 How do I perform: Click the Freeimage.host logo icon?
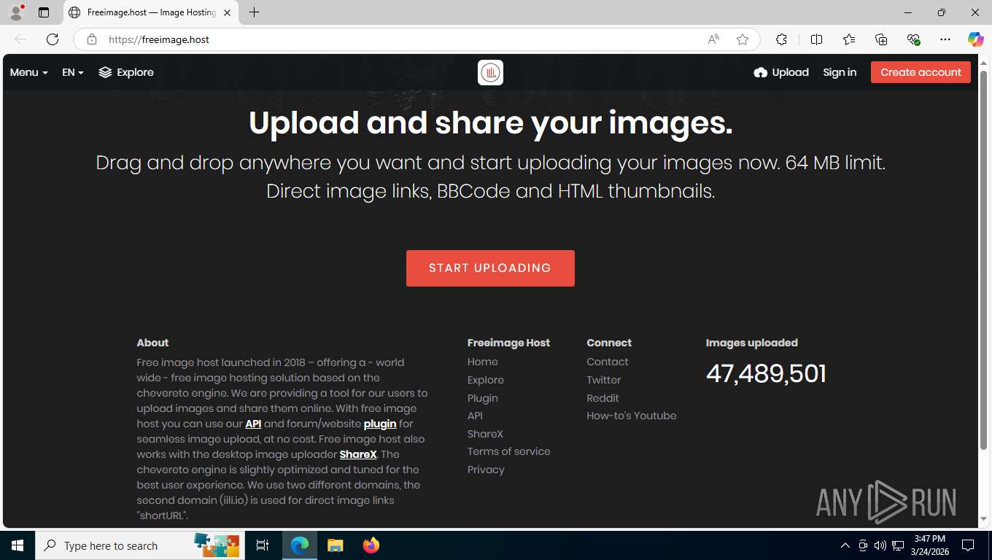(x=490, y=72)
